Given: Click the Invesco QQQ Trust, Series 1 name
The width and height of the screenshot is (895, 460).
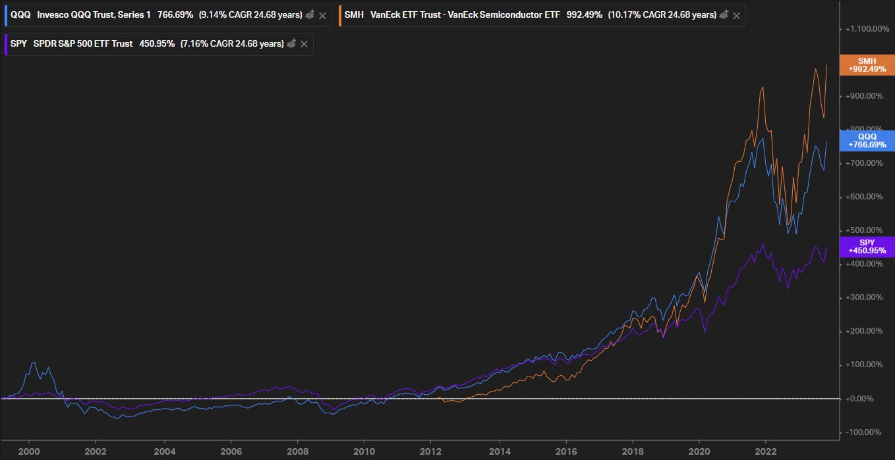Looking at the screenshot, I should pyautogui.click(x=94, y=14).
